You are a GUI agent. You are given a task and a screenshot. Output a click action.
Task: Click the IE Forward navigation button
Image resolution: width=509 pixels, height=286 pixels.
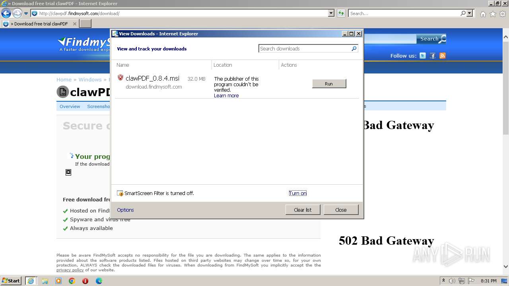click(x=17, y=14)
